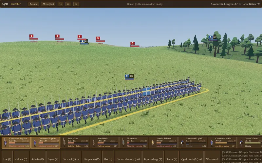Set game speed to 1x
Screen dimensions: 262x163
pos(60,4)
